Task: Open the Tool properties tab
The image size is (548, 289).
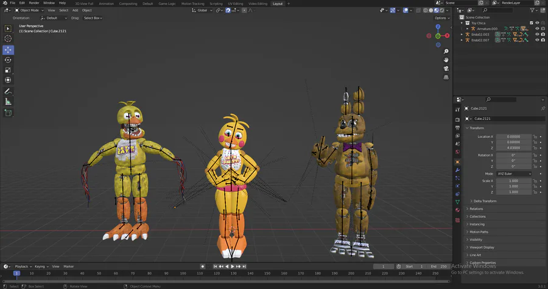Action: pyautogui.click(x=457, y=110)
